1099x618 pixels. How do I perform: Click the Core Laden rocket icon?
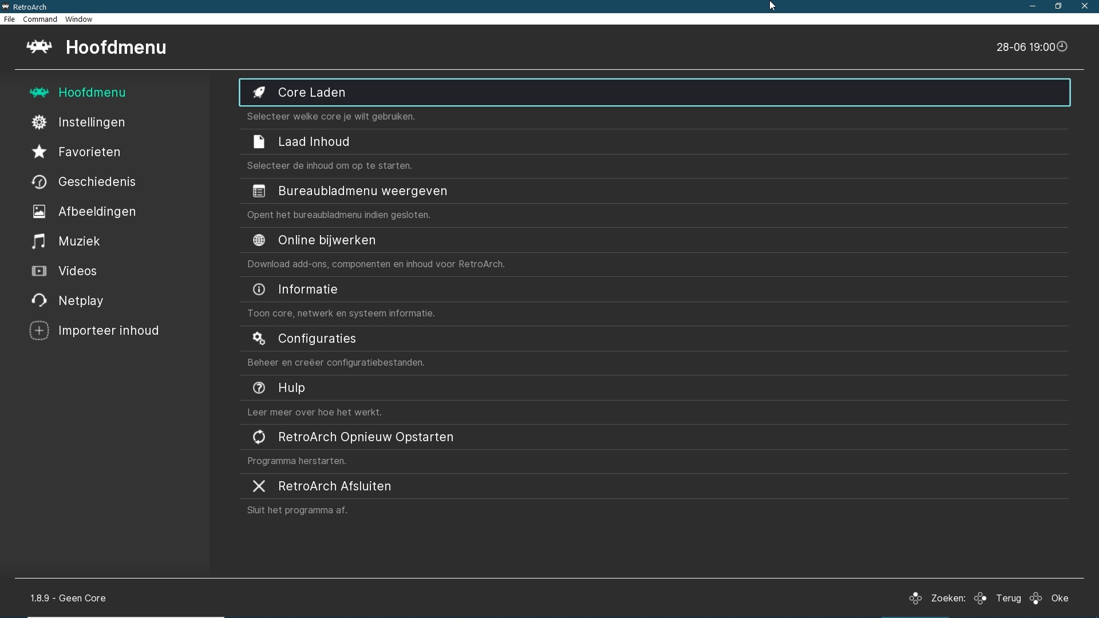point(259,92)
